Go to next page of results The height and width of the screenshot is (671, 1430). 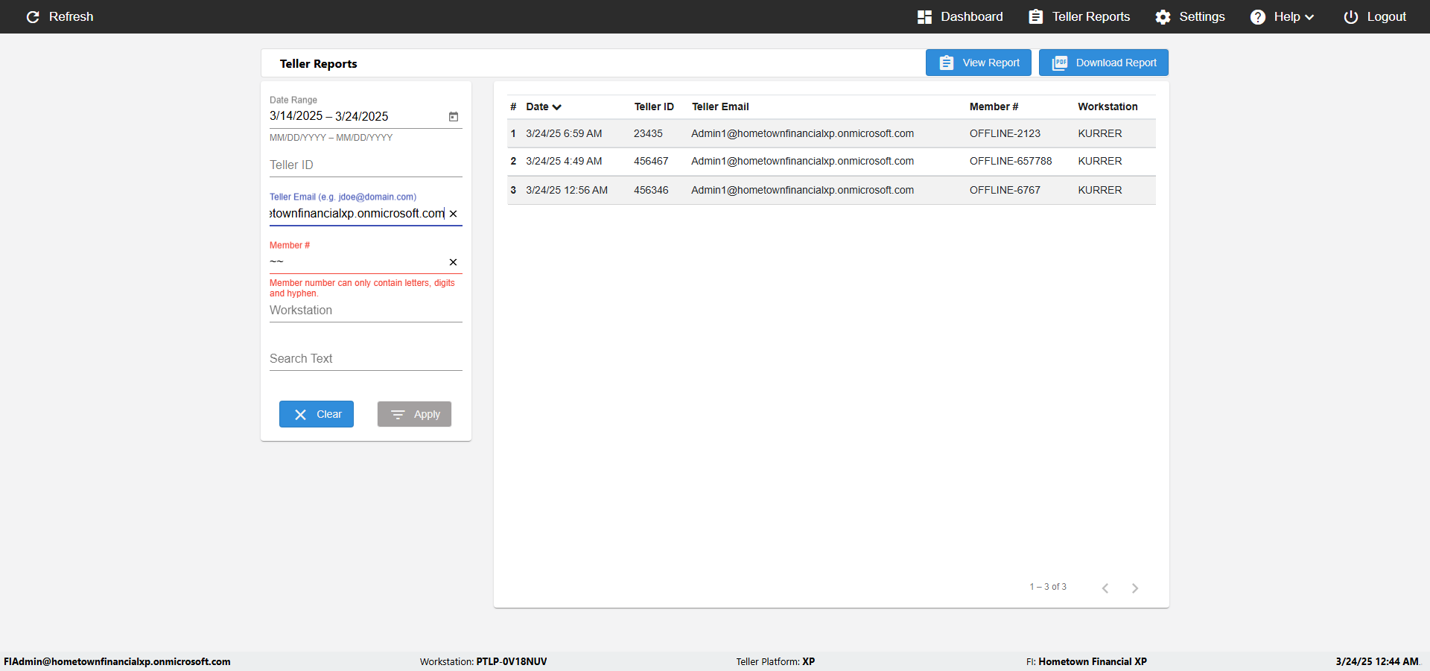coord(1135,588)
